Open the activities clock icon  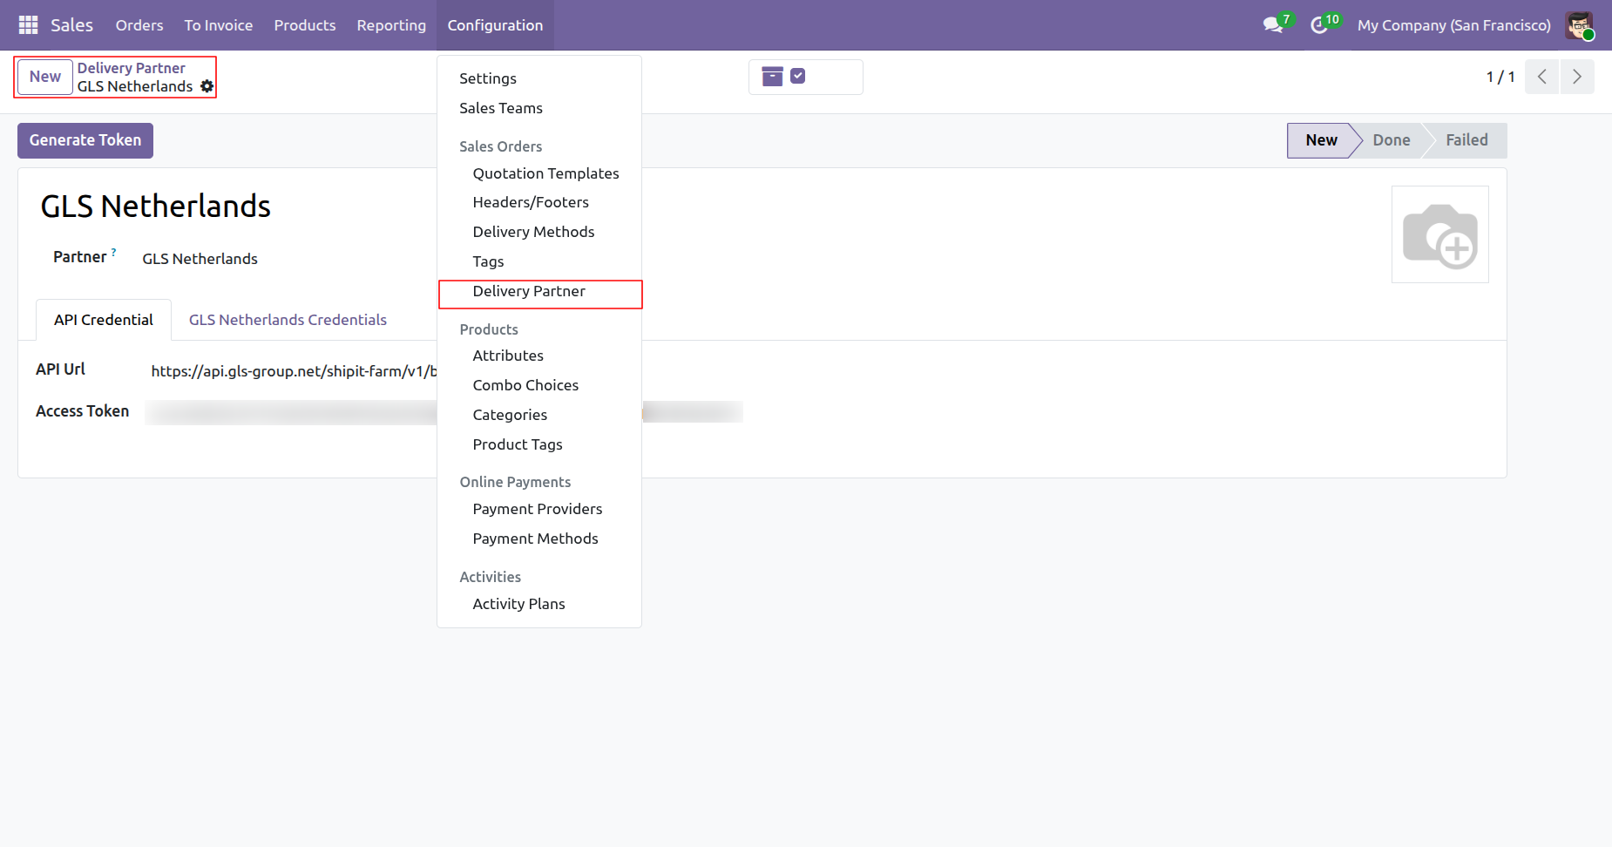[1319, 25]
